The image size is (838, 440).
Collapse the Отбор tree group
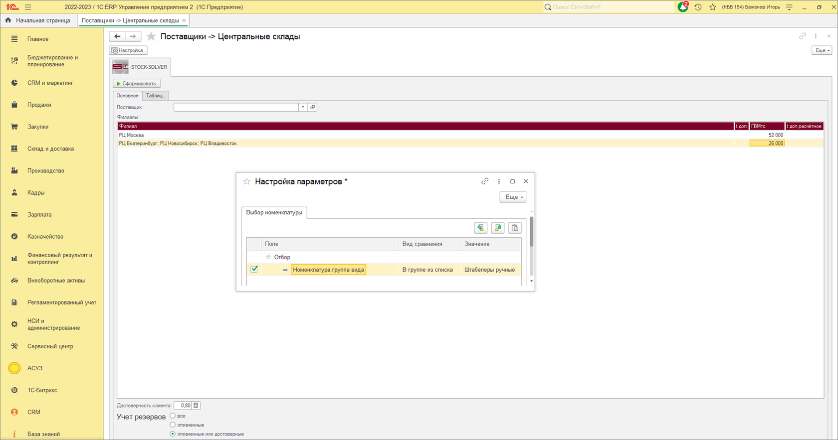coord(268,257)
